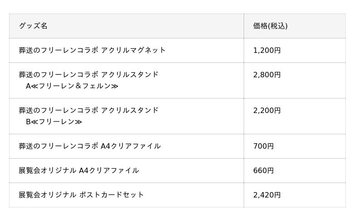Click the 2,420円 price cell
The image size is (363, 221).
tap(294, 195)
